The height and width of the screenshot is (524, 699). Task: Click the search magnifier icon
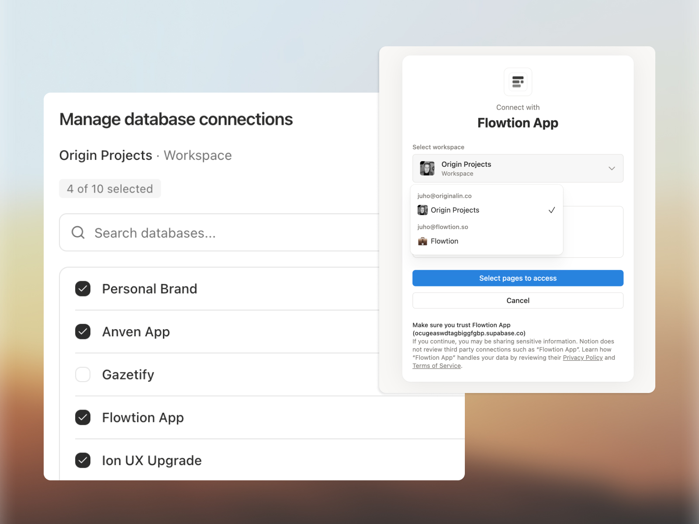pyautogui.click(x=78, y=233)
